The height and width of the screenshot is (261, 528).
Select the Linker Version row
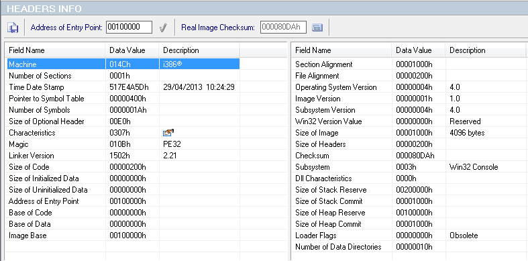pyautogui.click(x=123, y=156)
